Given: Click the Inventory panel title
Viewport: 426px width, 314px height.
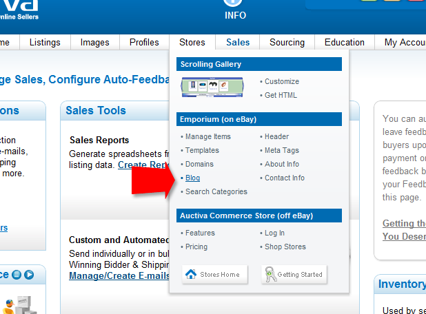Looking at the screenshot, I should click(402, 284).
